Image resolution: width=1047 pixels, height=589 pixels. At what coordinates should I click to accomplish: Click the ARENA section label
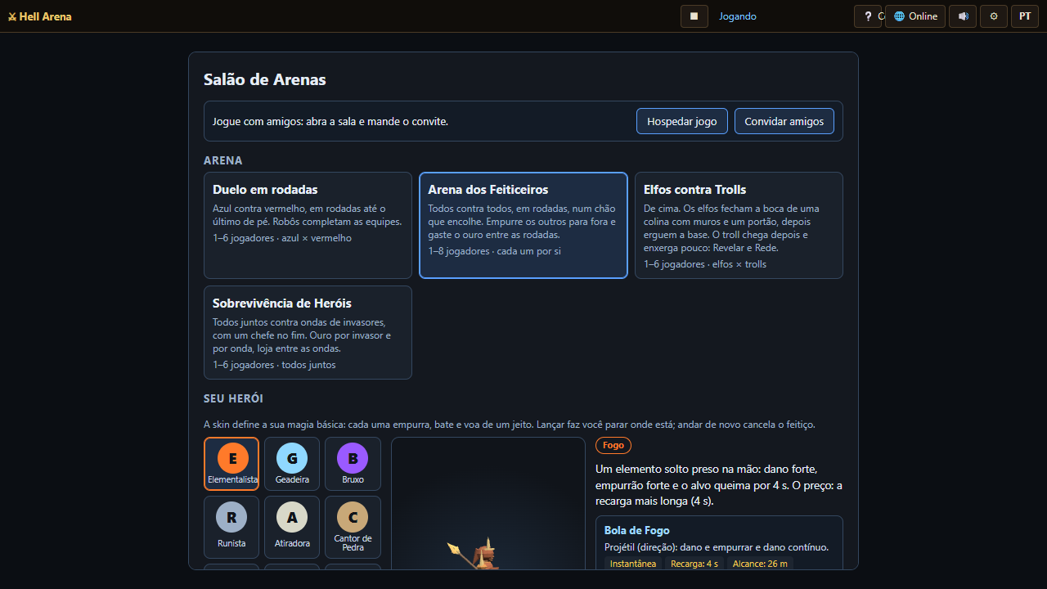coord(223,160)
